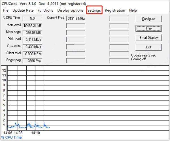This screenshot has height=141, width=170.
Task: Click the '% CPU Time' label at top
Action: [x=11, y=18]
